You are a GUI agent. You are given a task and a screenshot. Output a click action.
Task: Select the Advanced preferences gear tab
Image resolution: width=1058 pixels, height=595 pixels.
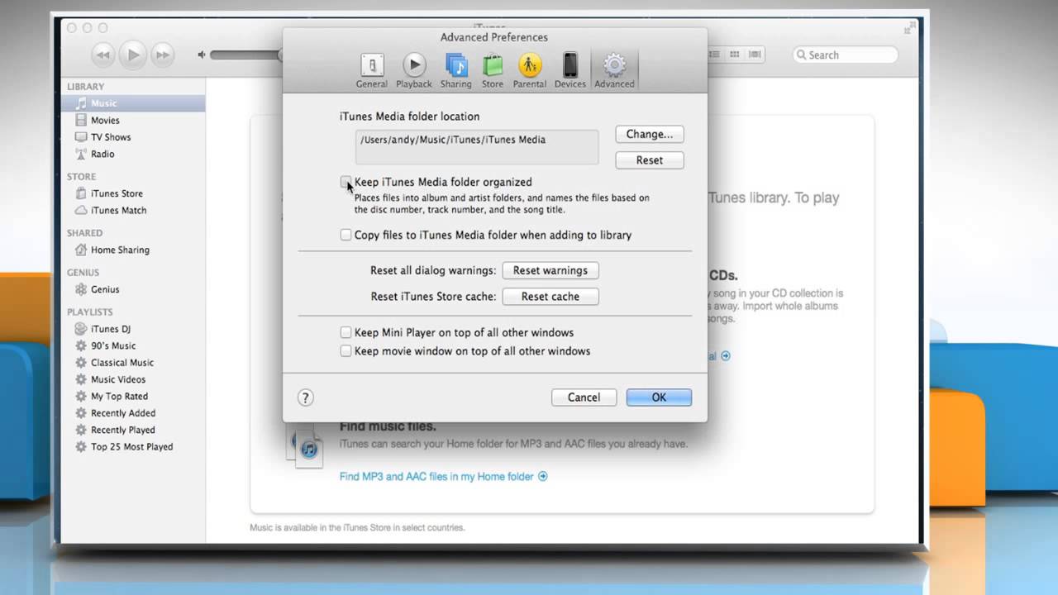[x=614, y=70]
